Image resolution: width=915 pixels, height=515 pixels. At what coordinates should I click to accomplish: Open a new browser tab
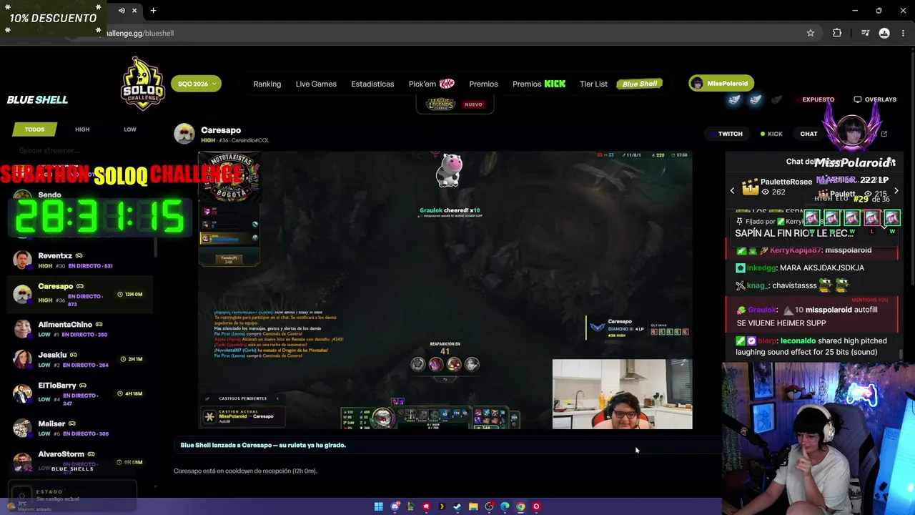[153, 11]
